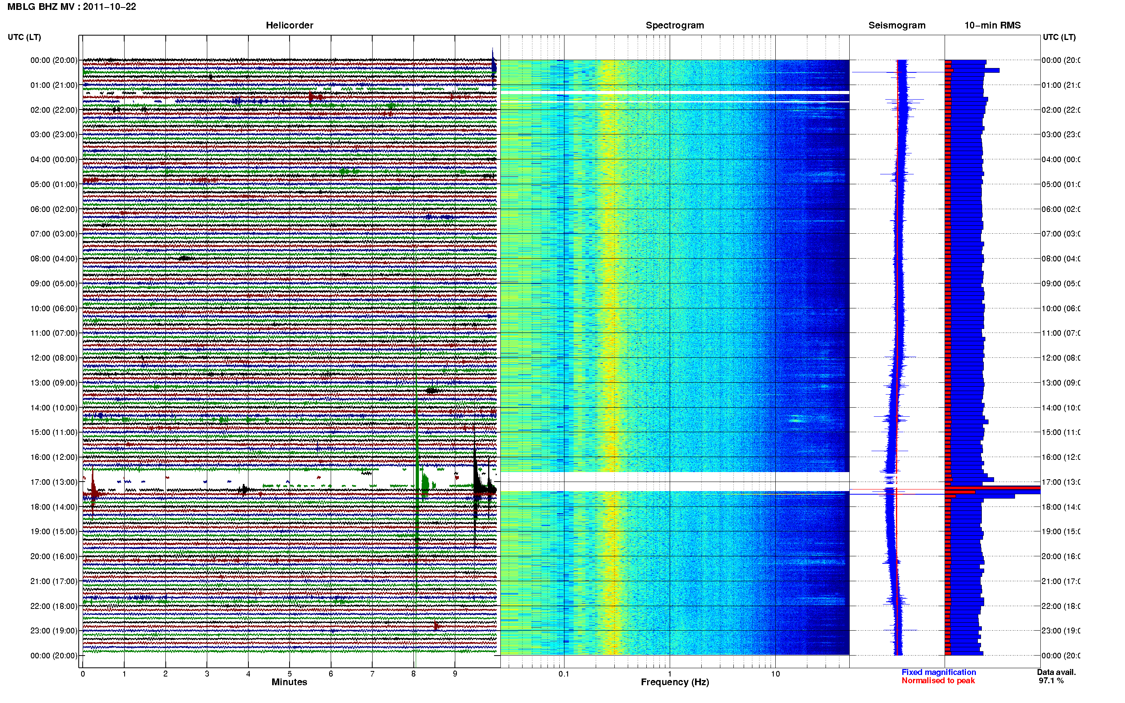The width and height of the screenshot is (1125, 703).
Task: Click the 'Frequency (Hz)' x-axis label
Action: point(675,682)
